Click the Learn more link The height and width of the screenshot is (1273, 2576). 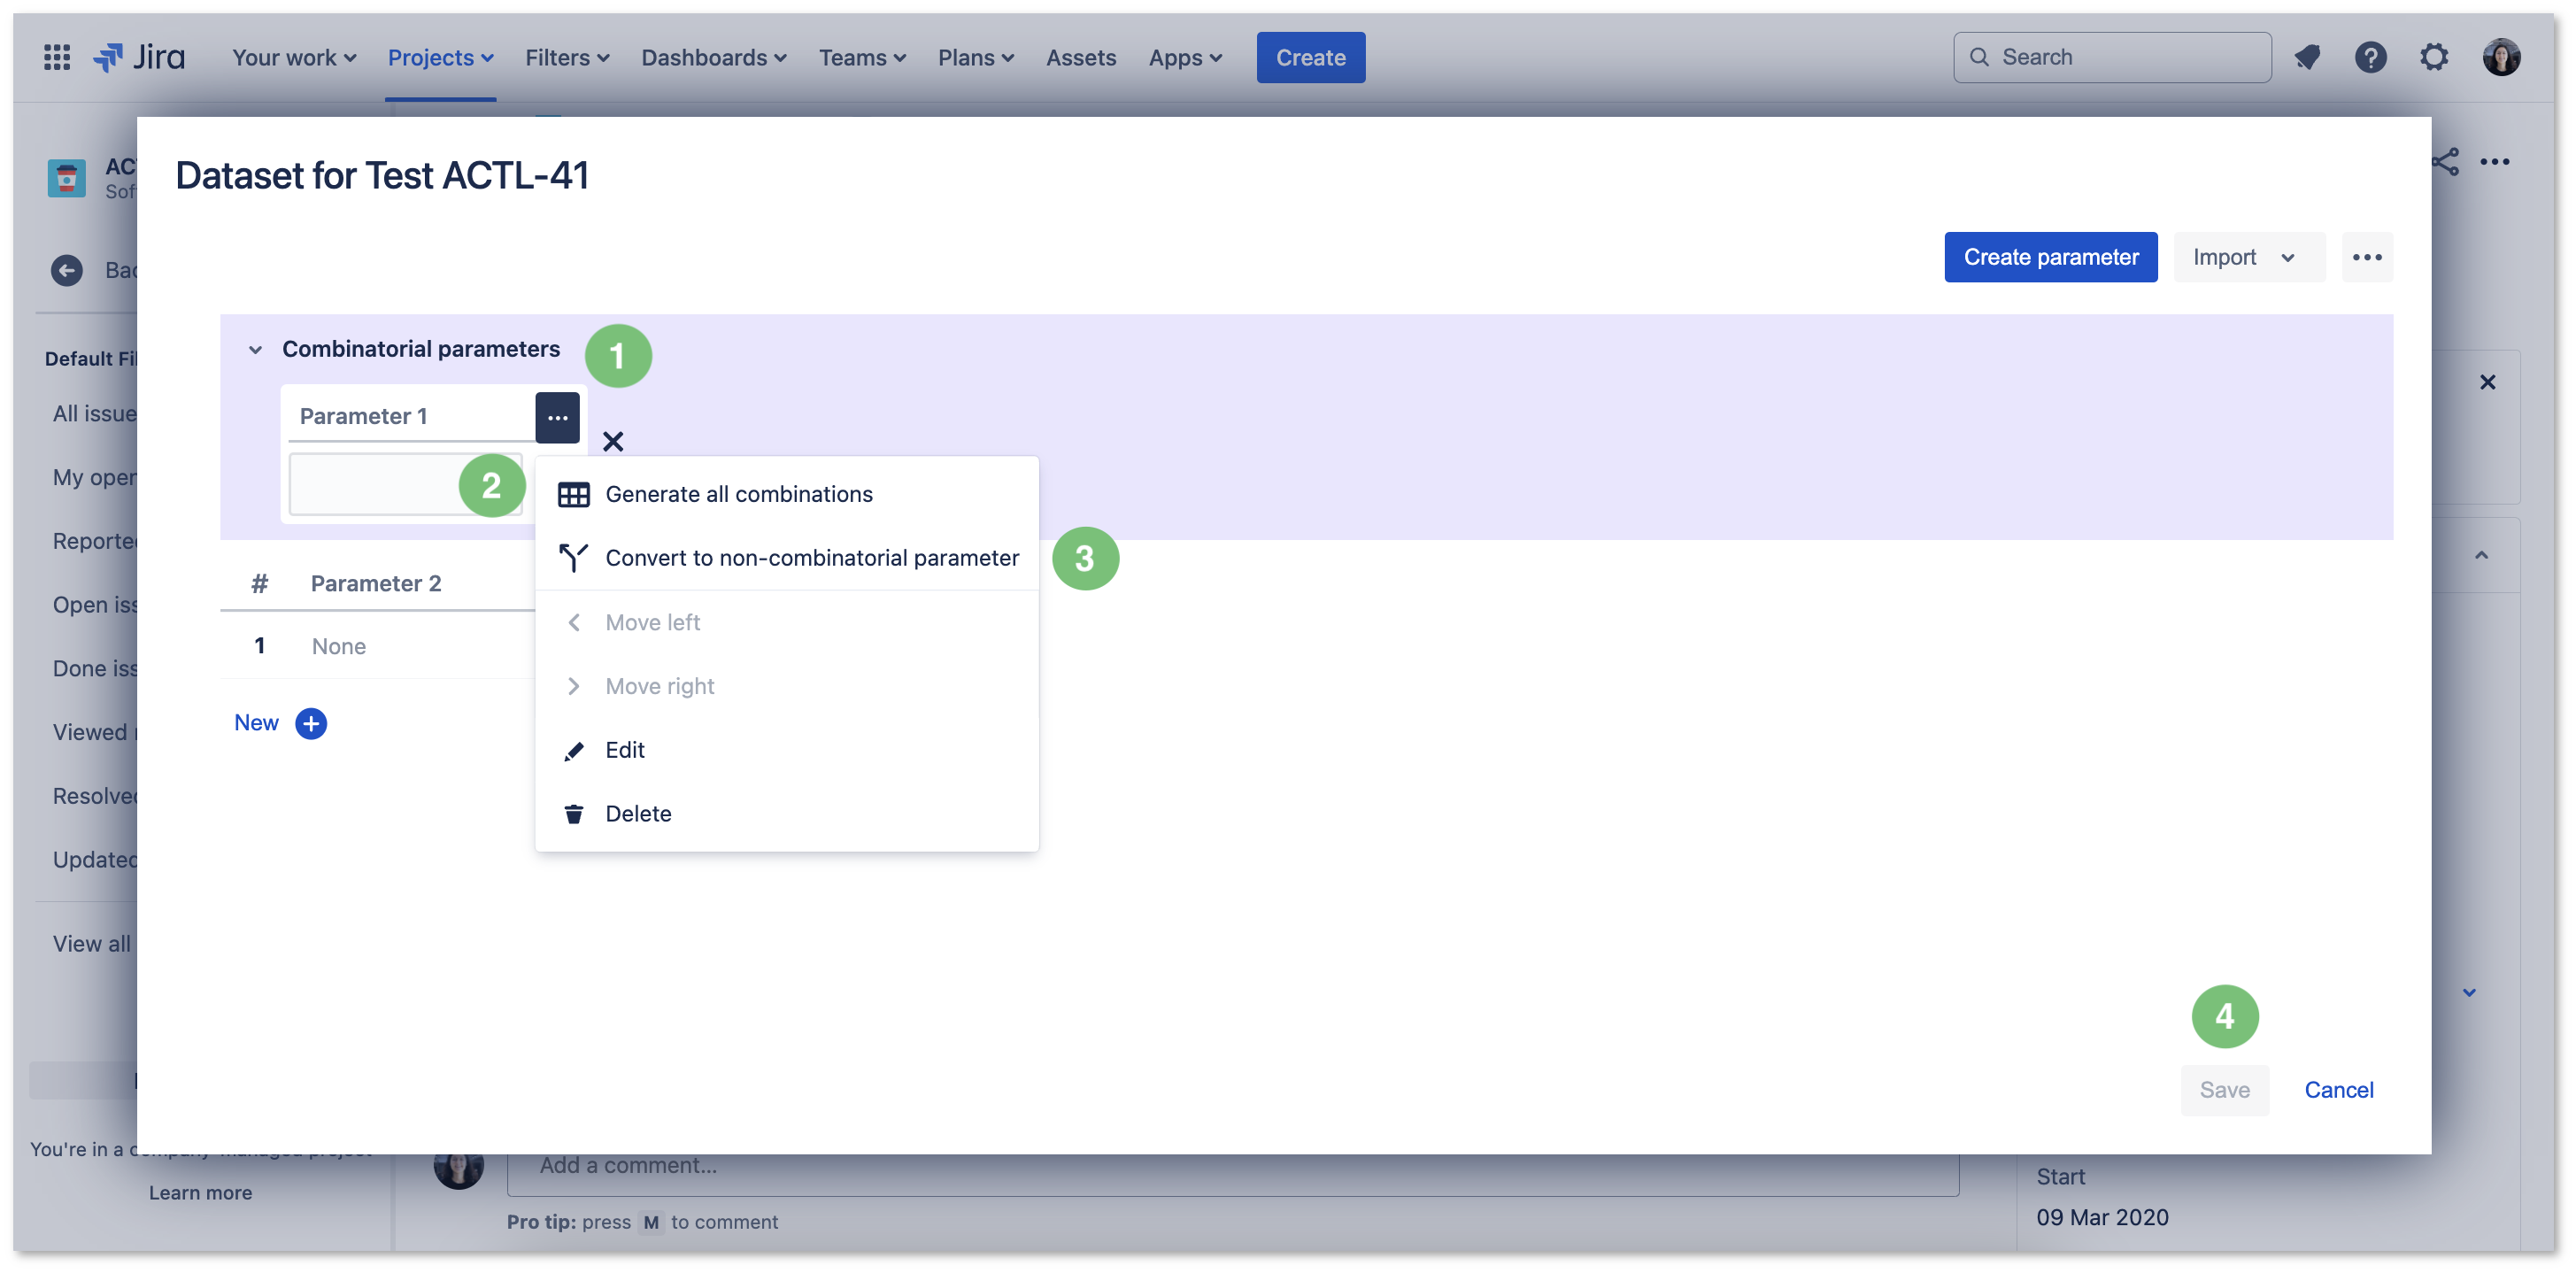[200, 1192]
